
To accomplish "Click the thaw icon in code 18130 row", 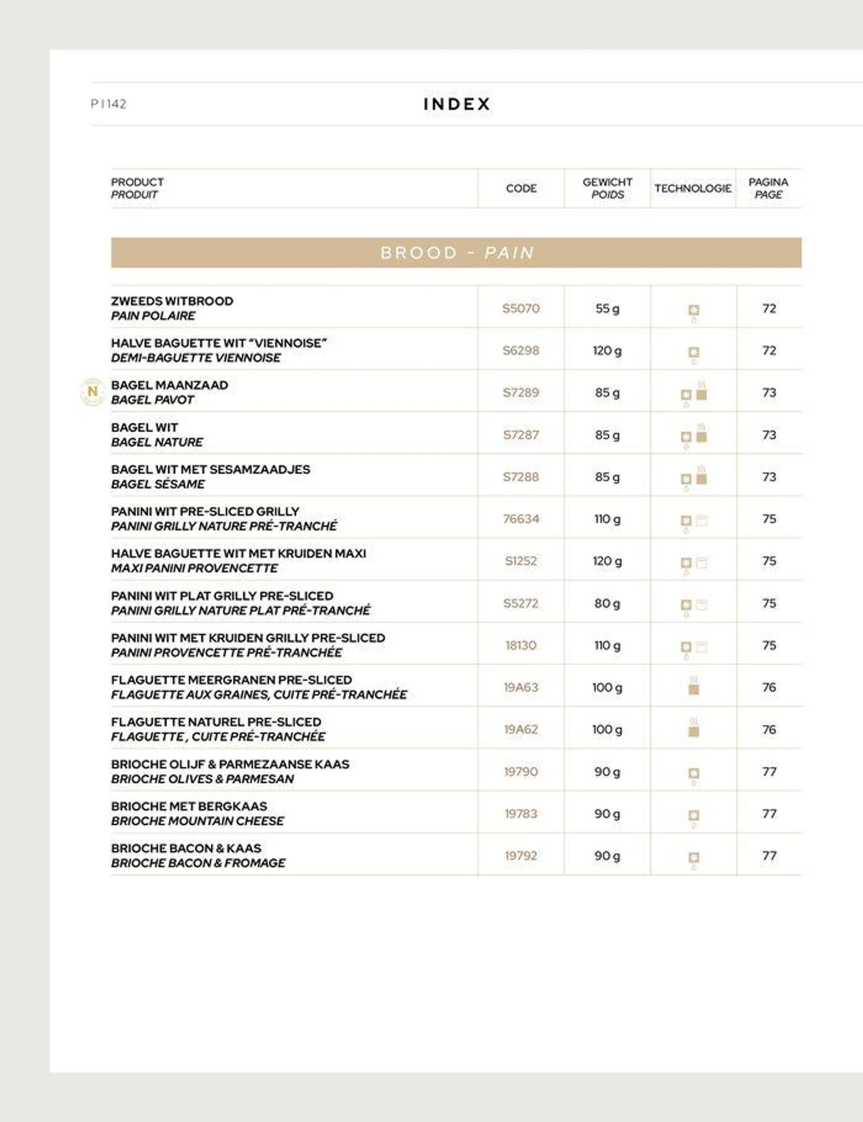I will point(686,650).
